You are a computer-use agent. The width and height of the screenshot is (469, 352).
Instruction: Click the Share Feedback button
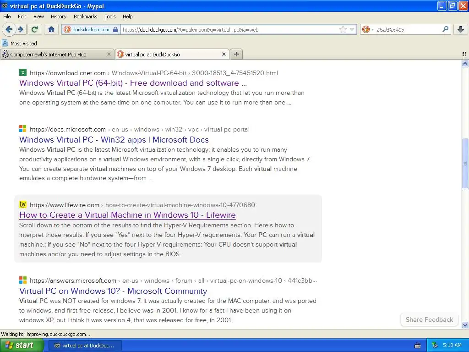(429, 319)
